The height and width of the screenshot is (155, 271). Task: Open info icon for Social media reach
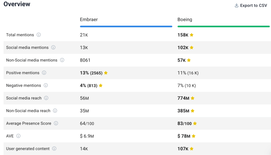coord(46,98)
